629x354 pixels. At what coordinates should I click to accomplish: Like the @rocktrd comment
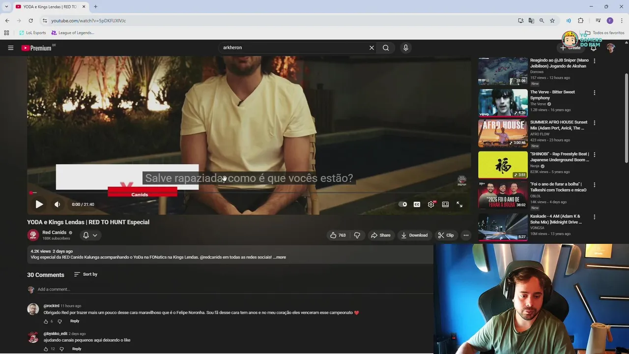click(x=46, y=321)
